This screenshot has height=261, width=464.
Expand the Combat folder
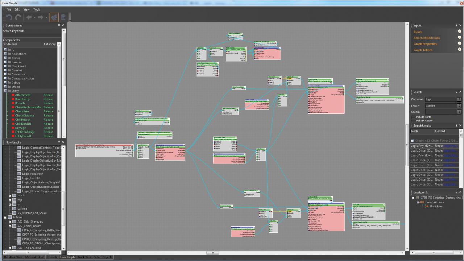pos(5,70)
